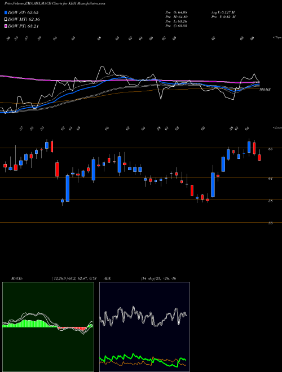Click the MACD (12,26,9) parameters text
Viewport: 282px width, 372px height.
(73, 278)
